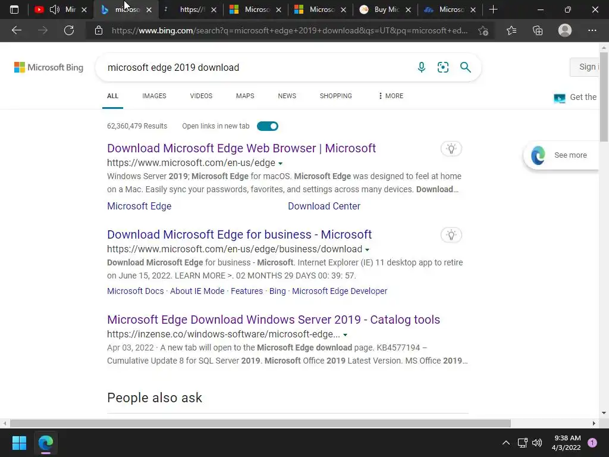
Task: Open the user profile icon
Action: tap(565, 30)
